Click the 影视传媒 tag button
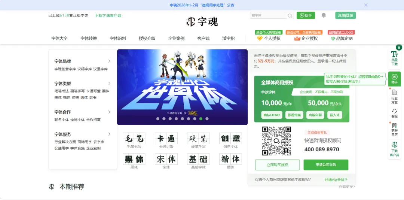This screenshot has width=404, height=200. tap(294, 115)
